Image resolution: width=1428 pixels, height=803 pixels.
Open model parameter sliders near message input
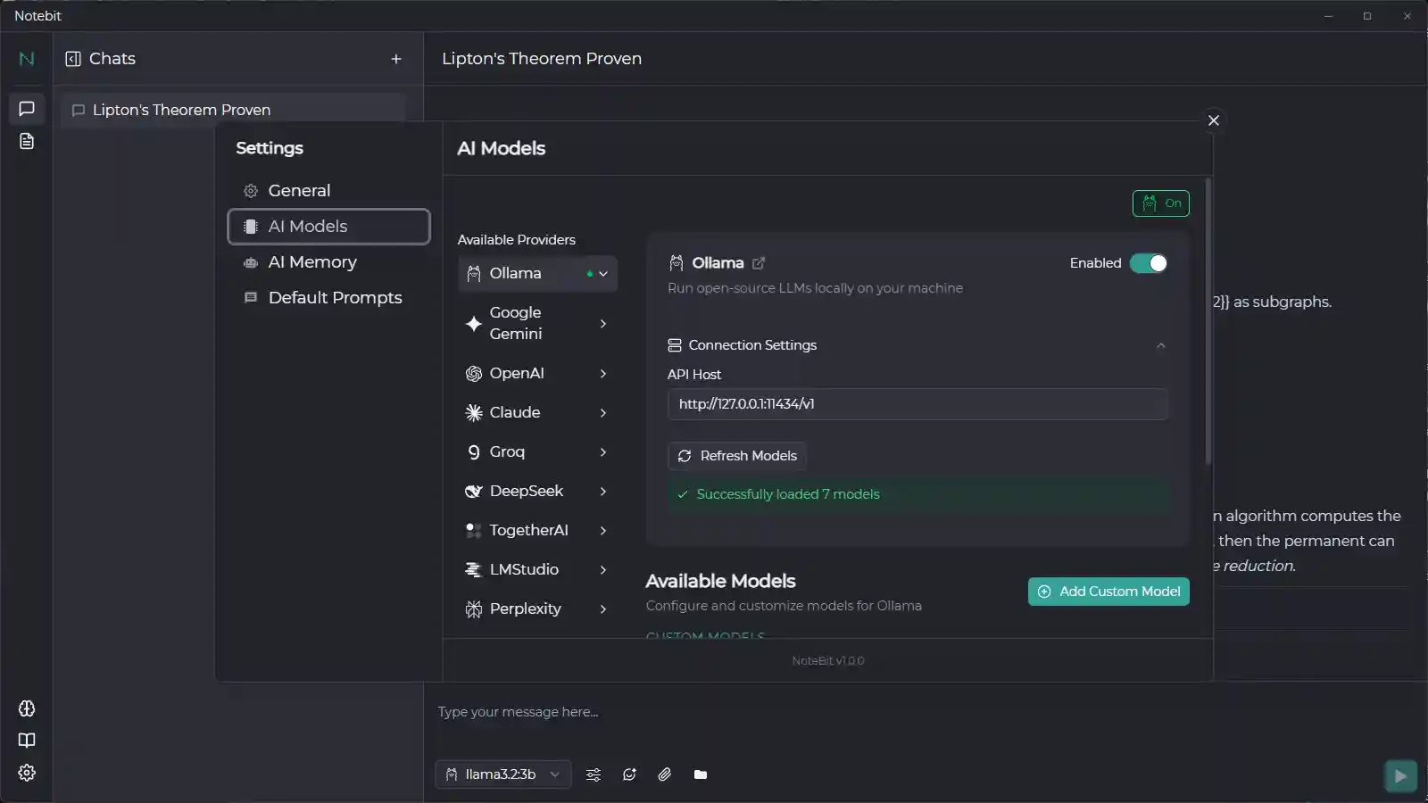click(x=594, y=774)
